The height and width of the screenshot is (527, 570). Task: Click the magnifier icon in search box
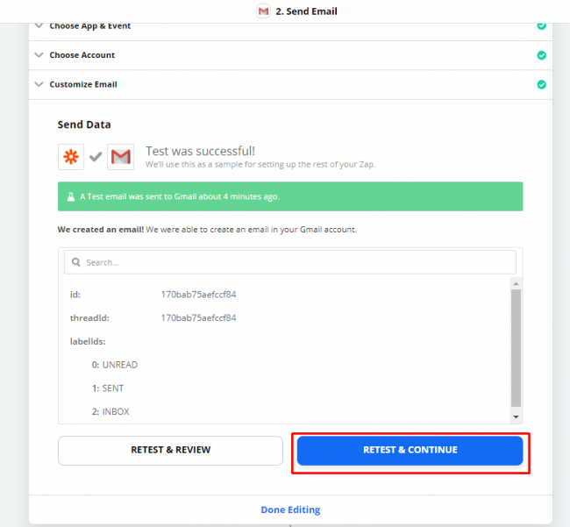(x=76, y=262)
